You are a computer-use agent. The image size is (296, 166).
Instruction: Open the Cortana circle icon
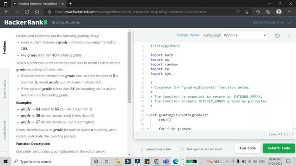pos(96,161)
